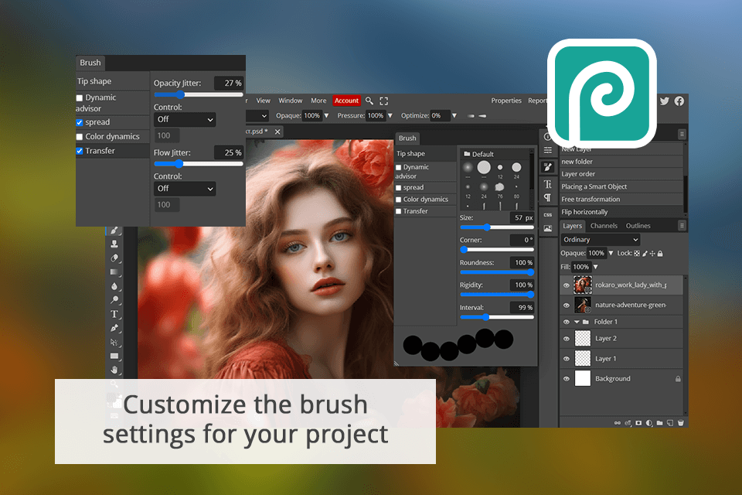This screenshot has height=495, width=742.
Task: Pick the Gradient tool
Action: (114, 272)
